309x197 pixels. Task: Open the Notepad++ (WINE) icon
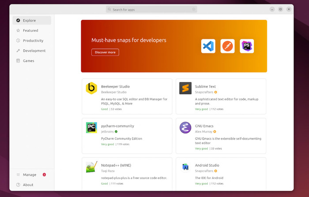[91, 167]
